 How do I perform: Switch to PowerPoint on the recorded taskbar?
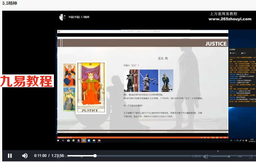(x=99, y=140)
